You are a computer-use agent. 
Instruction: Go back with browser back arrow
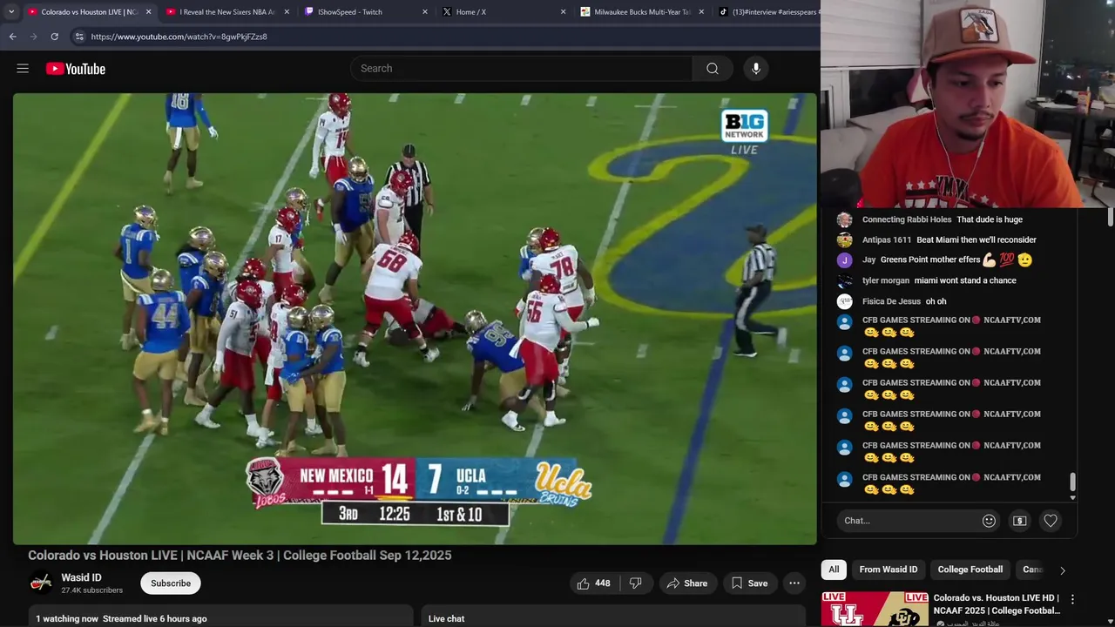pyautogui.click(x=12, y=37)
